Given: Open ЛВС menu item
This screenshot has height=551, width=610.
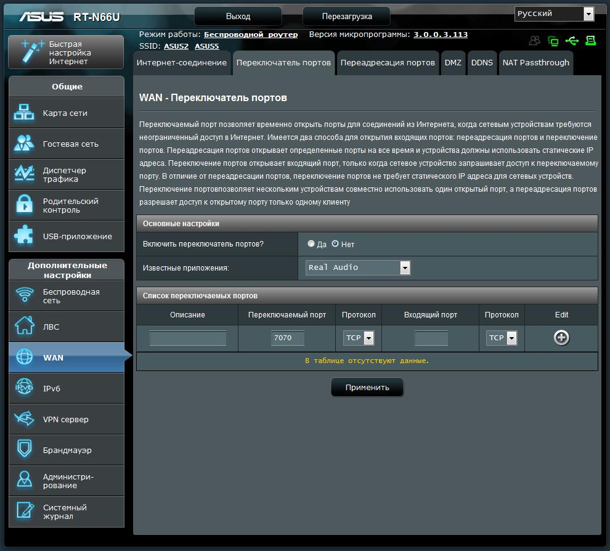Looking at the screenshot, I should pos(67,327).
